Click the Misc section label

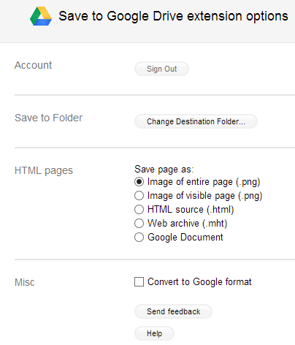click(25, 282)
